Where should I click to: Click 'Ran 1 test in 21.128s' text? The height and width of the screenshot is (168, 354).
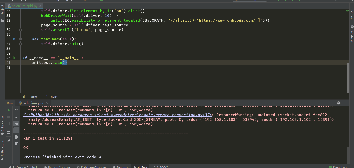(x=48, y=138)
